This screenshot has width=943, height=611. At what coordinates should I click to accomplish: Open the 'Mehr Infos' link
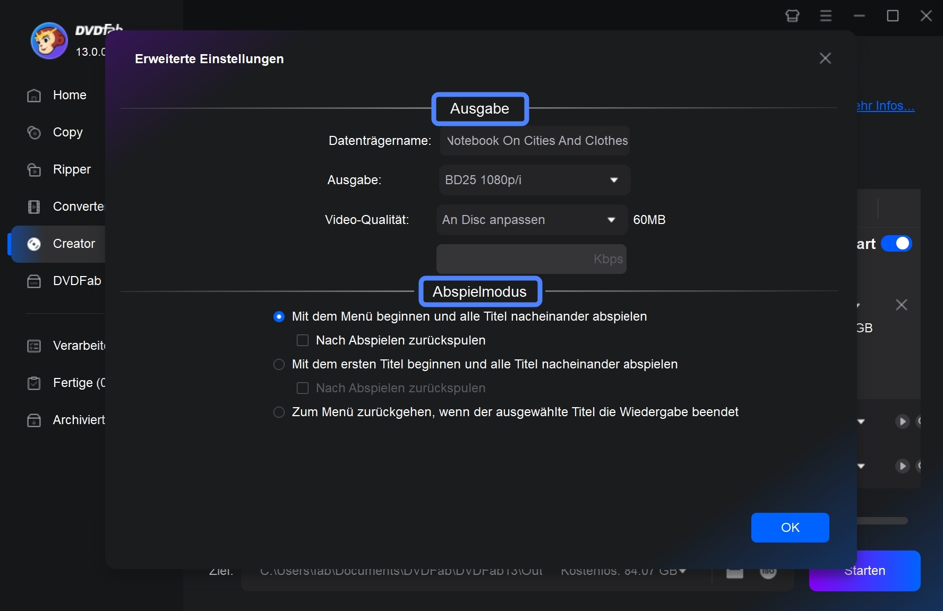tap(886, 106)
